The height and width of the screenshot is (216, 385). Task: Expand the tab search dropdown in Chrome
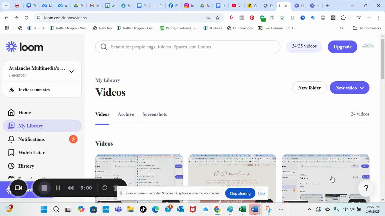[5, 6]
